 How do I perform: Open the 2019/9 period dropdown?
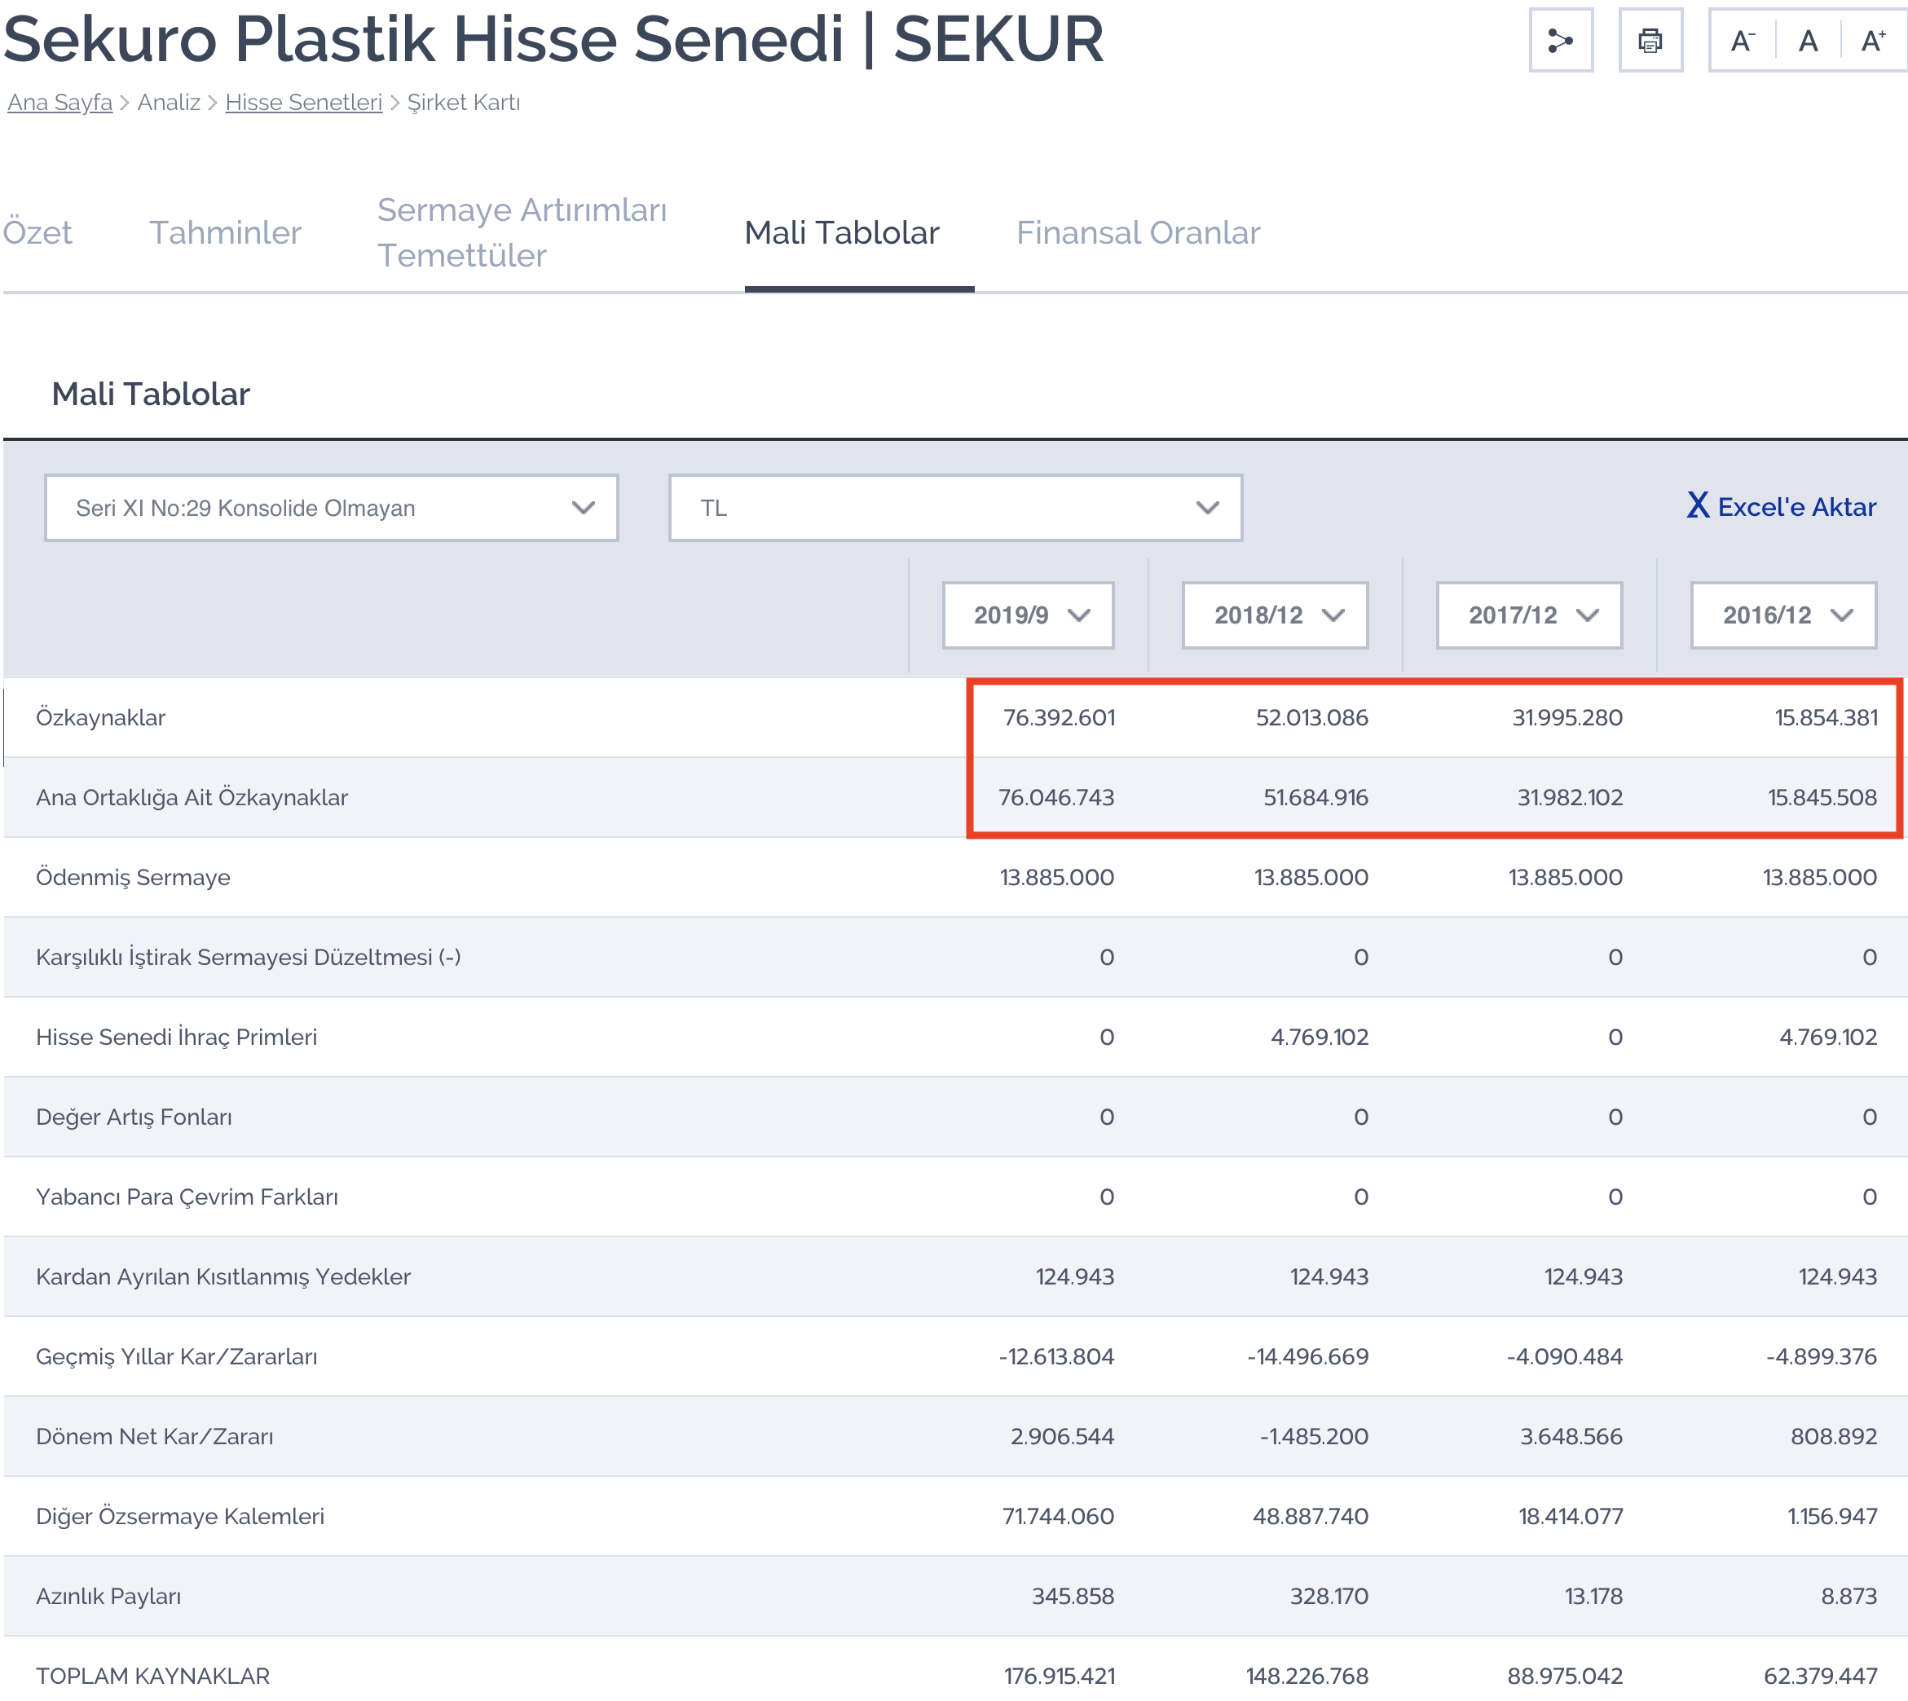[1028, 615]
